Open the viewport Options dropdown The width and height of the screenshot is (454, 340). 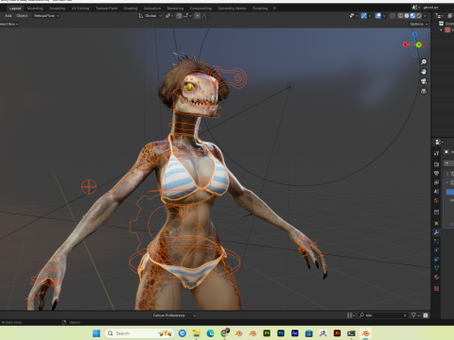[419, 24]
